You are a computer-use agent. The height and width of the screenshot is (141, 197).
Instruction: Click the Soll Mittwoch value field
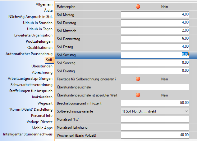[x=155, y=31]
